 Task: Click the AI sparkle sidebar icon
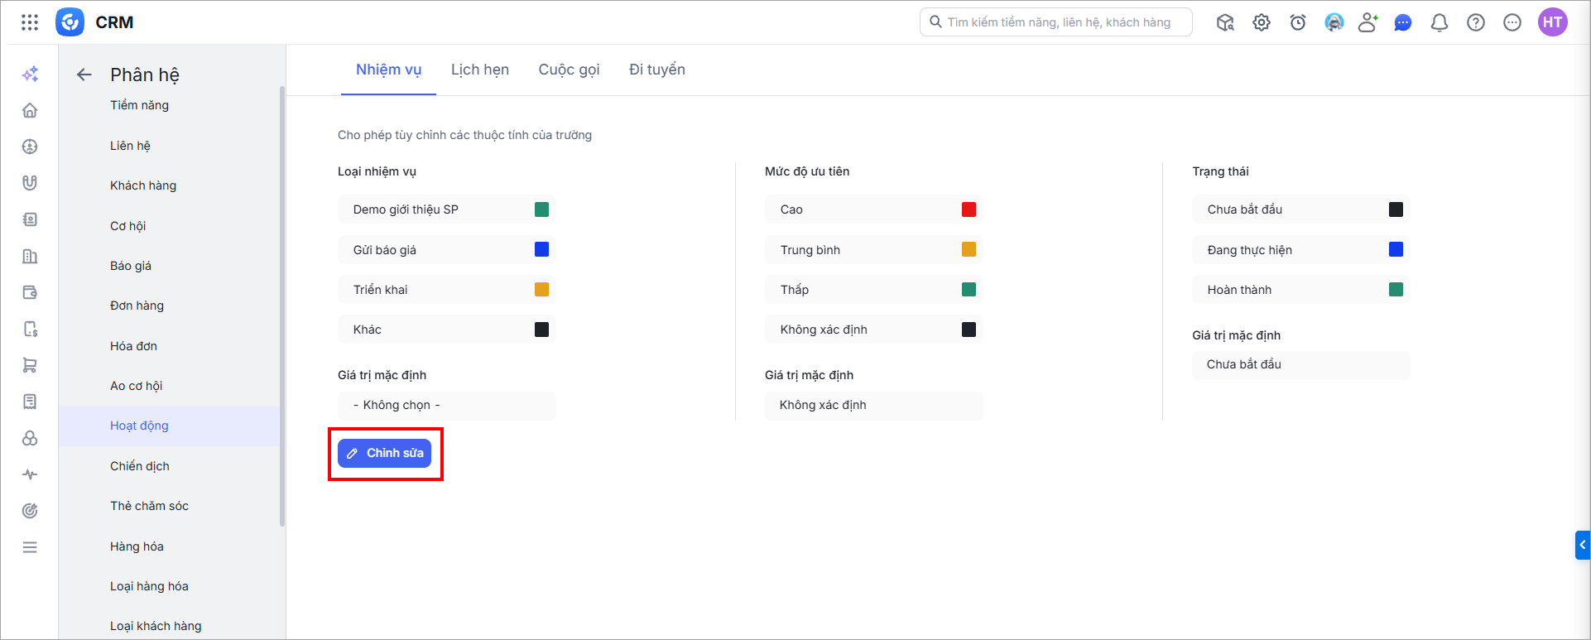(x=30, y=74)
